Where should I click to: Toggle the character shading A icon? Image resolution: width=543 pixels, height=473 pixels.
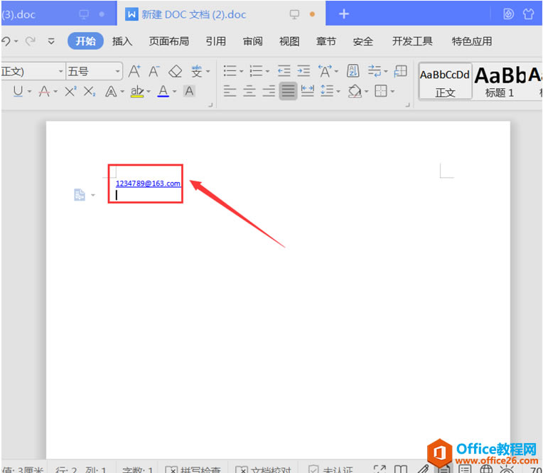tap(189, 91)
